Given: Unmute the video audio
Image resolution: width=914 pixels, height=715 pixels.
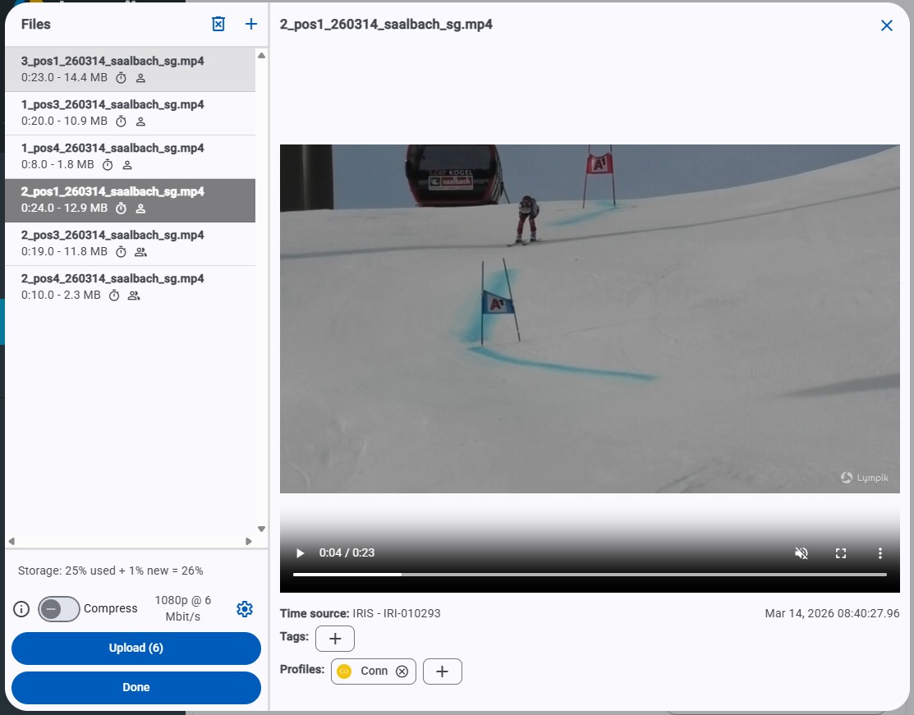Looking at the screenshot, I should coord(801,553).
